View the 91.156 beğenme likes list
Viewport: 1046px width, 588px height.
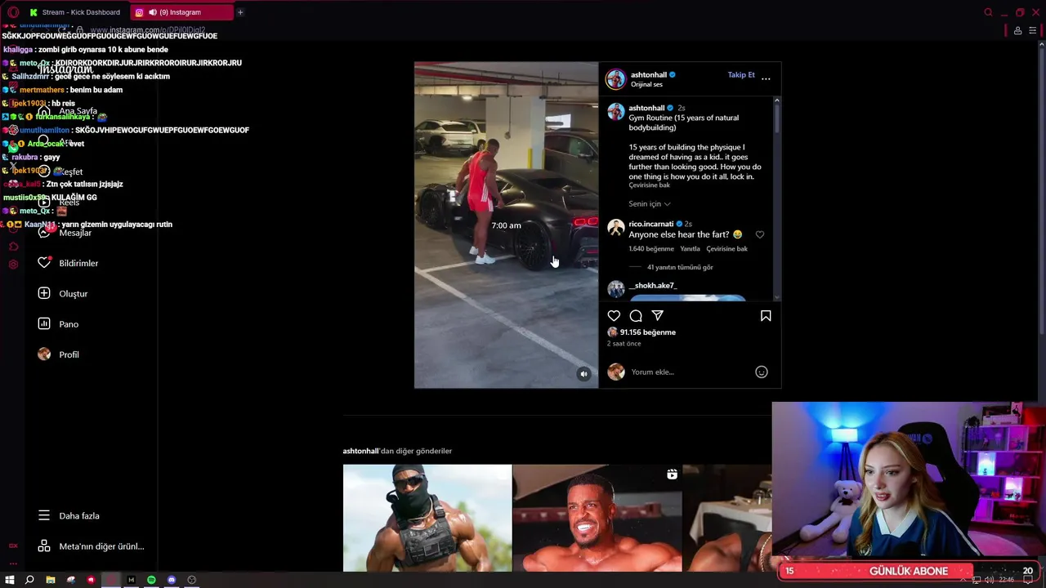click(x=648, y=332)
